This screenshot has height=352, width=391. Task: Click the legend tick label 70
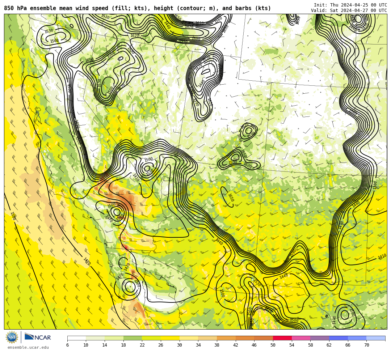coord(366,345)
